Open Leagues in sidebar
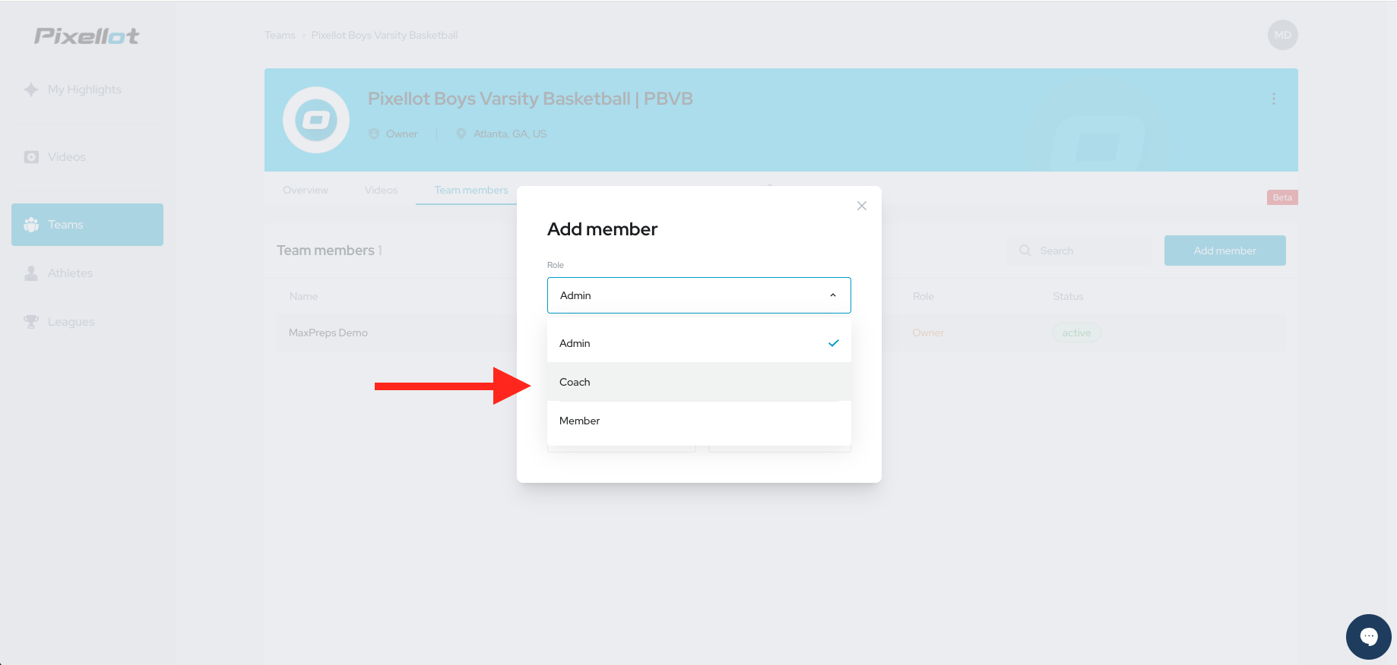Screen dimensions: 1397x665 [x=87, y=322]
